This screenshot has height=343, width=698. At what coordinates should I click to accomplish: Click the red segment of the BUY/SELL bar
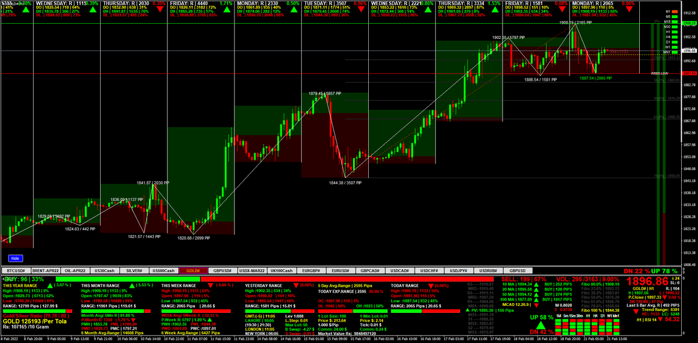coord(347,279)
